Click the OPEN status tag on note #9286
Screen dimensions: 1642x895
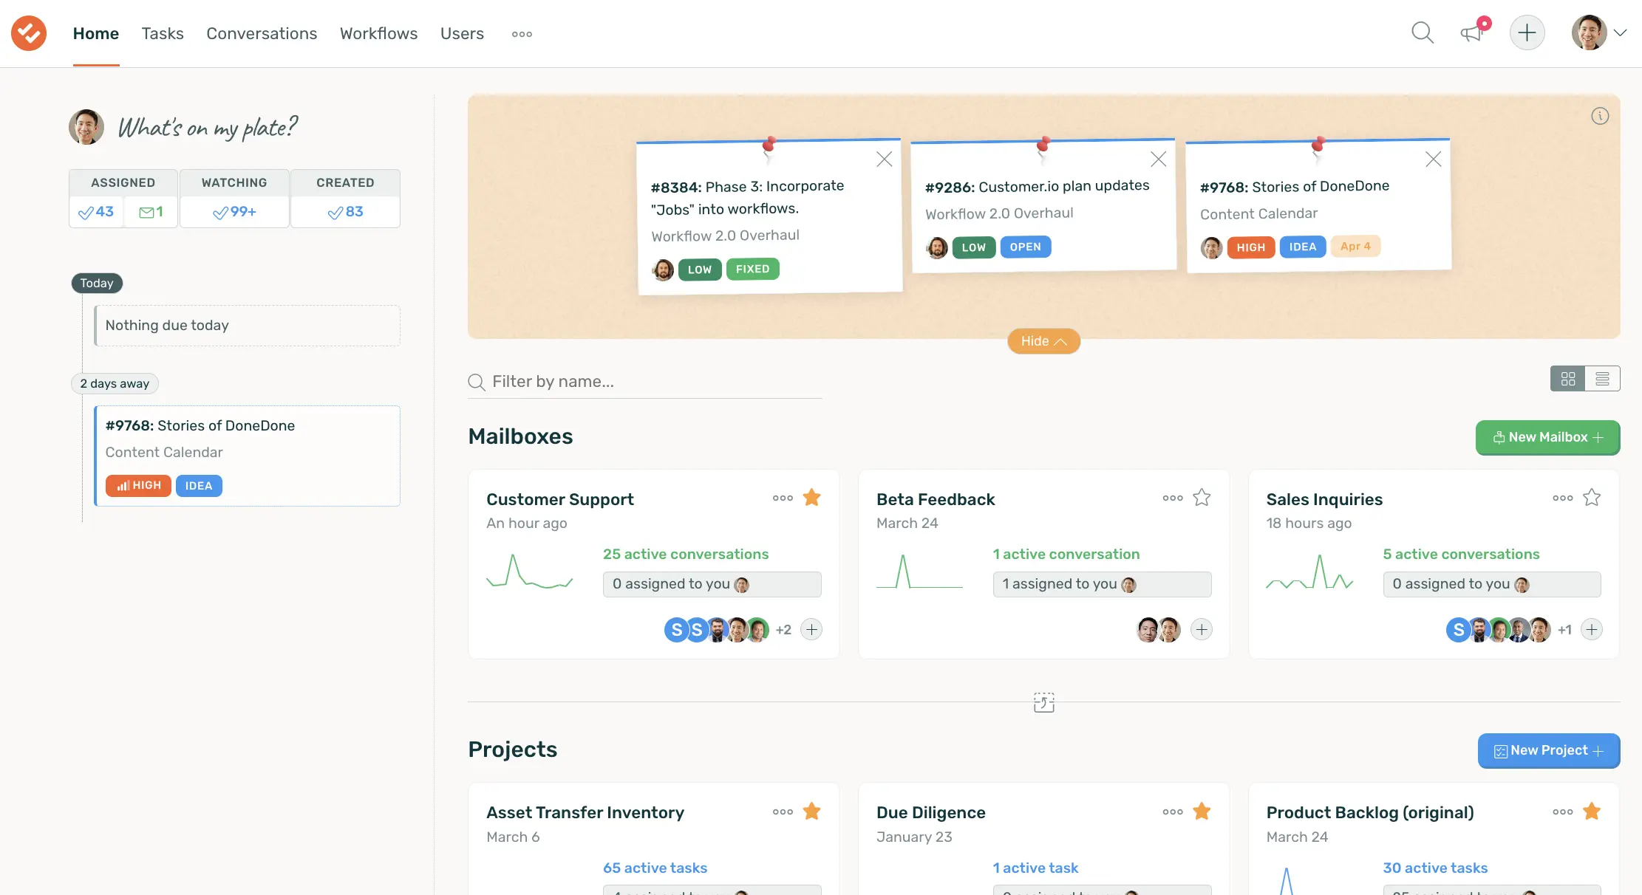(x=1025, y=247)
